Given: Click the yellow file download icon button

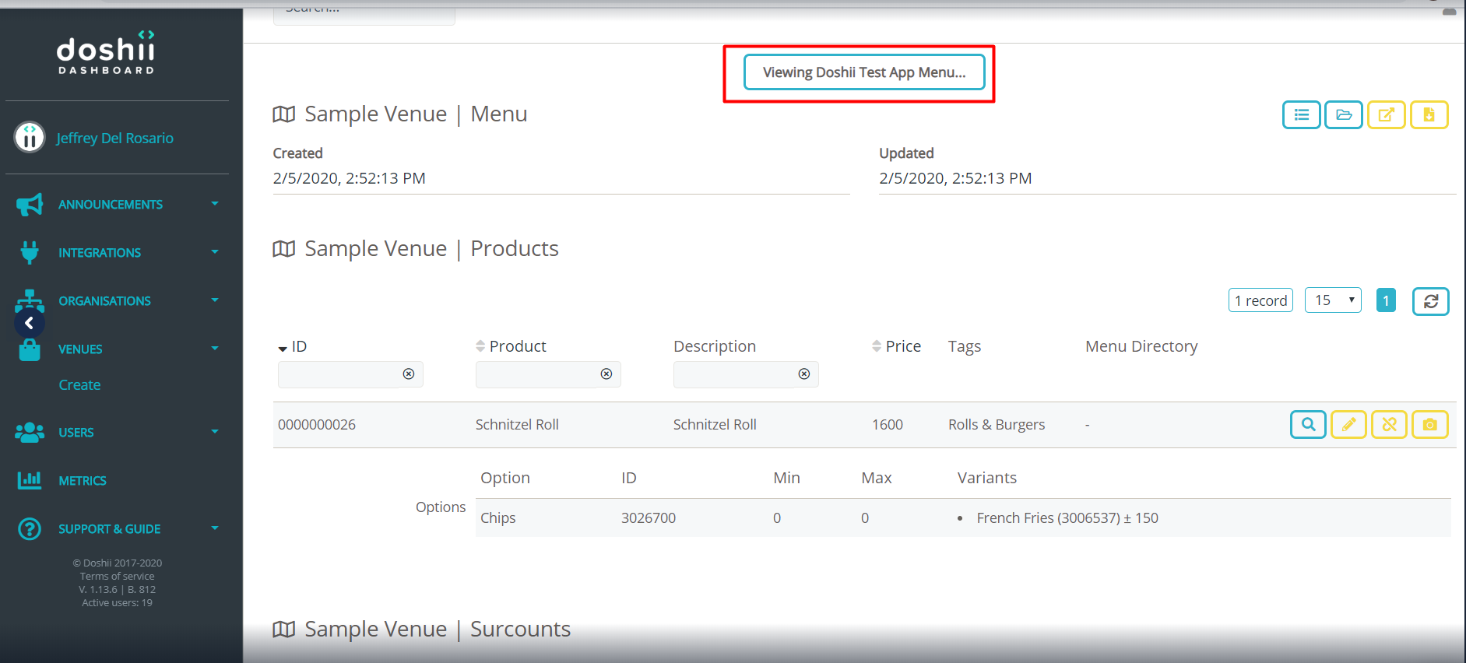Looking at the screenshot, I should [1429, 115].
